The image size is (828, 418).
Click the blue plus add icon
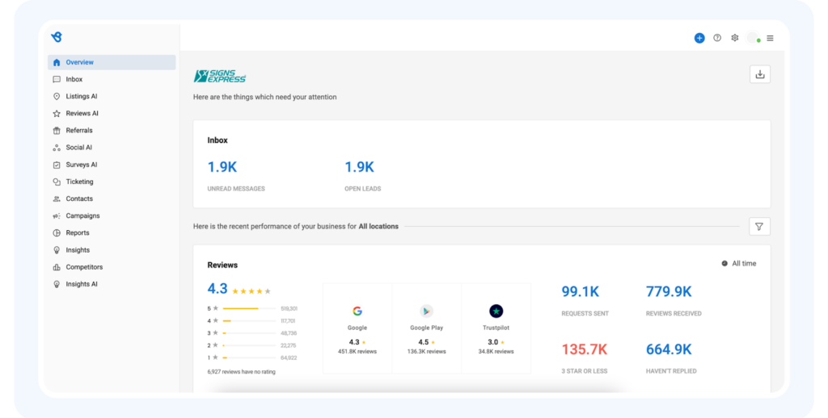point(699,38)
